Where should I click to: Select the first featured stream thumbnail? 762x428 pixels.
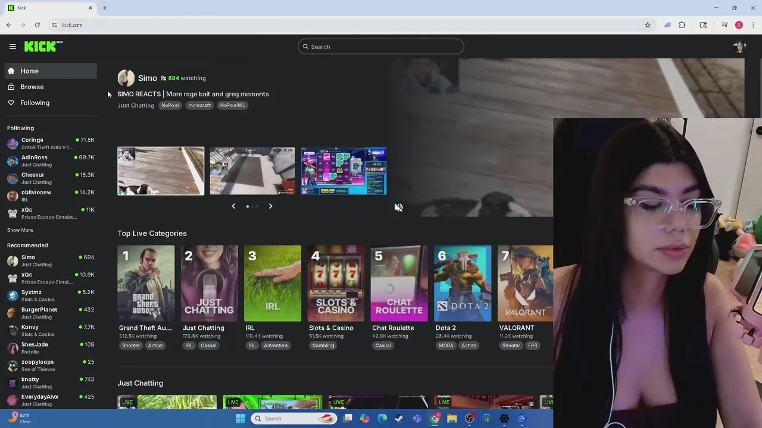(161, 171)
